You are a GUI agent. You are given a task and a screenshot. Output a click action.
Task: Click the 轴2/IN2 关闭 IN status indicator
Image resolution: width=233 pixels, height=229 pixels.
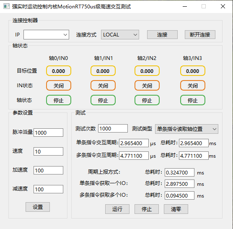click(147, 86)
